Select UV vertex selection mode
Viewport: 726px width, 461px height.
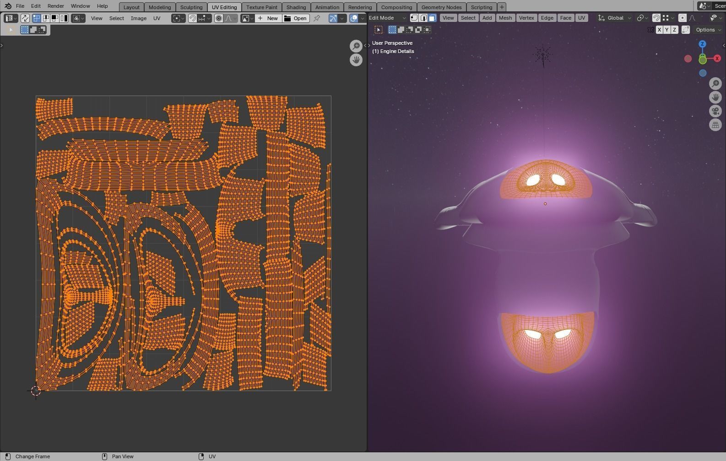[36, 18]
